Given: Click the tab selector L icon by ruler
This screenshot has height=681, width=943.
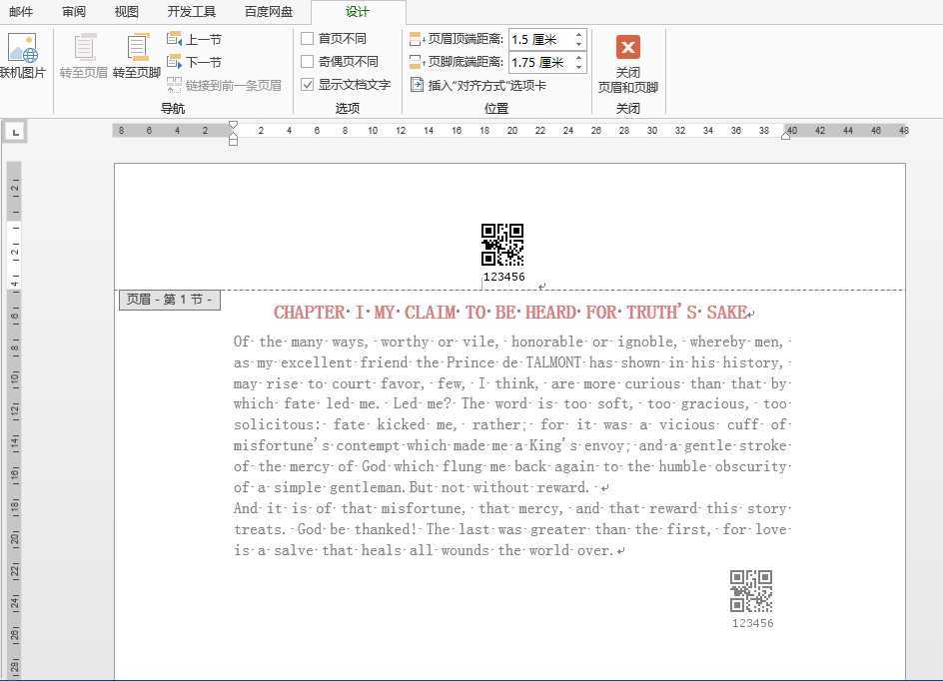Looking at the screenshot, I should tap(16, 132).
